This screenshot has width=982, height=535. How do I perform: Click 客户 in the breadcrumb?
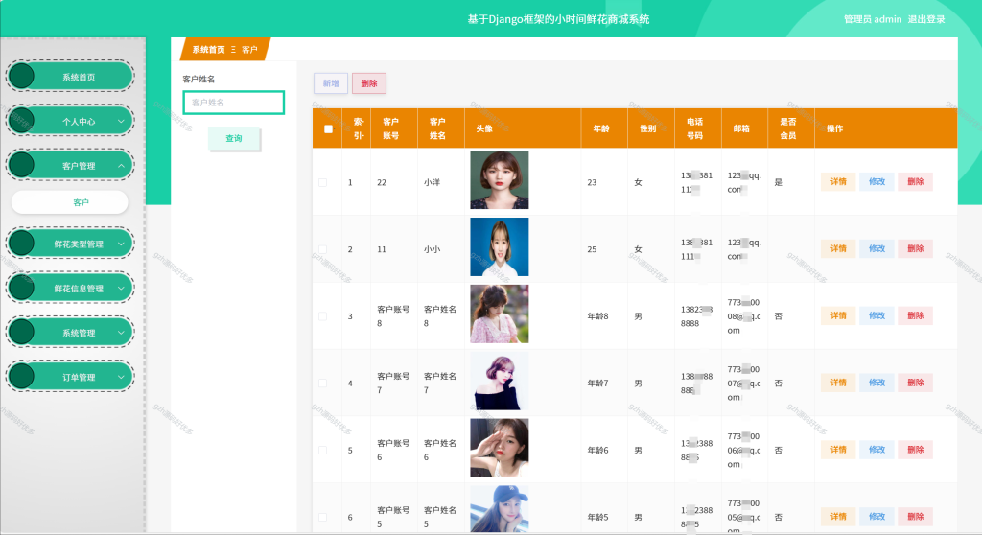(249, 50)
